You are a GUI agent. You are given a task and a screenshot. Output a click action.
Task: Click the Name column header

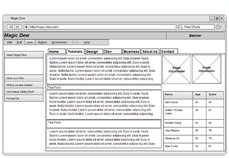click(178, 95)
